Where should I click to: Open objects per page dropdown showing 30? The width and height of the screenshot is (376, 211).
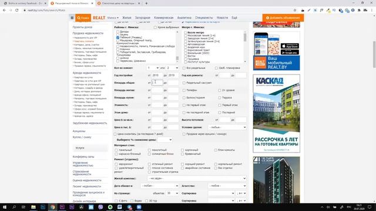point(172,193)
